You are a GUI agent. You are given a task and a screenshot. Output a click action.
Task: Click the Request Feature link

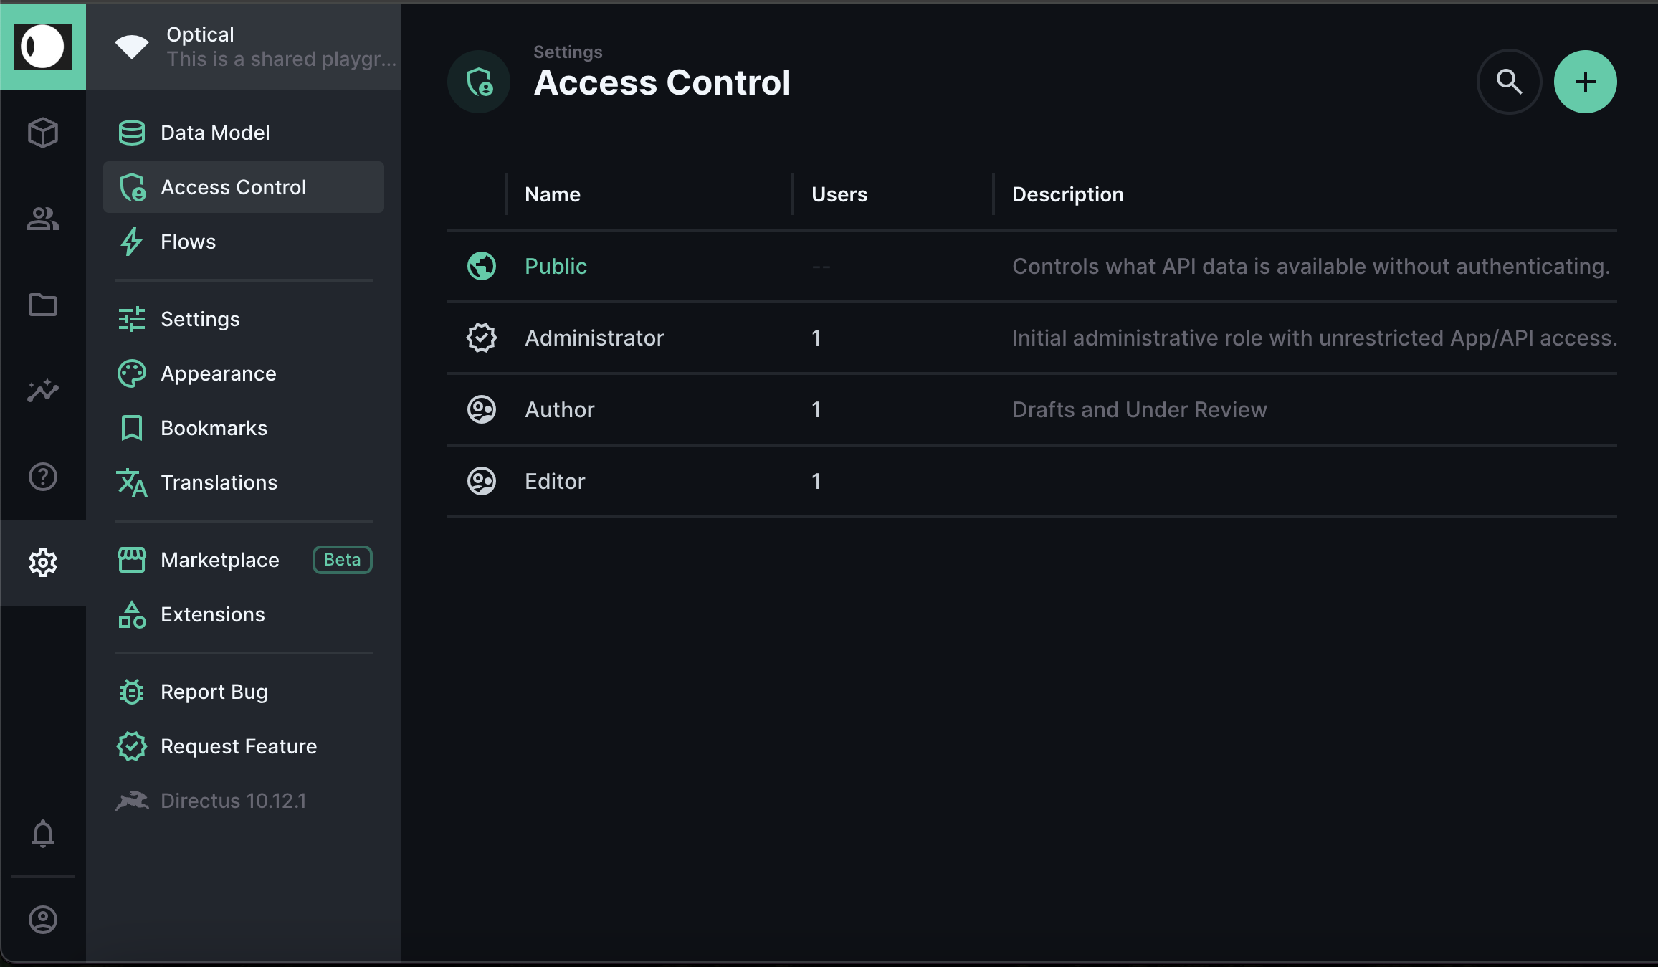click(x=244, y=746)
